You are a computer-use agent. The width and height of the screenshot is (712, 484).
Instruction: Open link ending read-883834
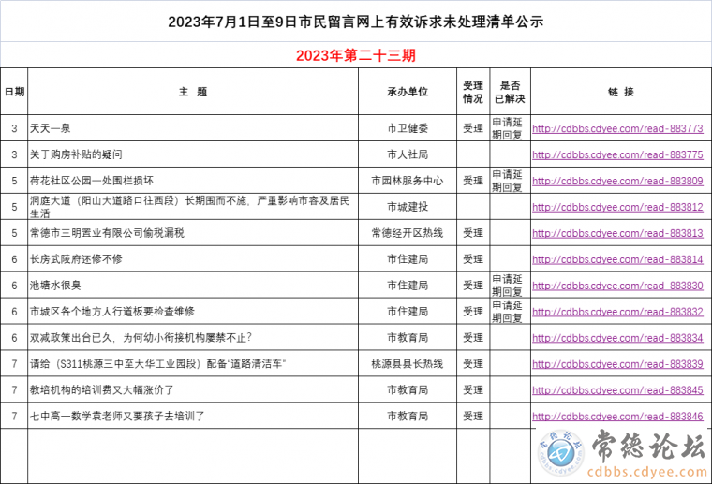[x=617, y=338]
